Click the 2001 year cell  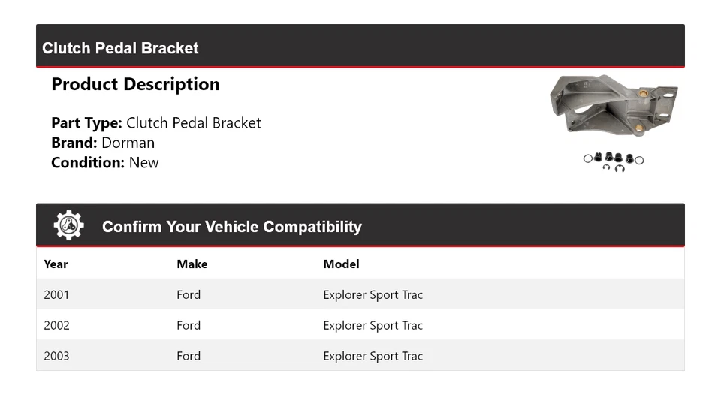(x=56, y=294)
